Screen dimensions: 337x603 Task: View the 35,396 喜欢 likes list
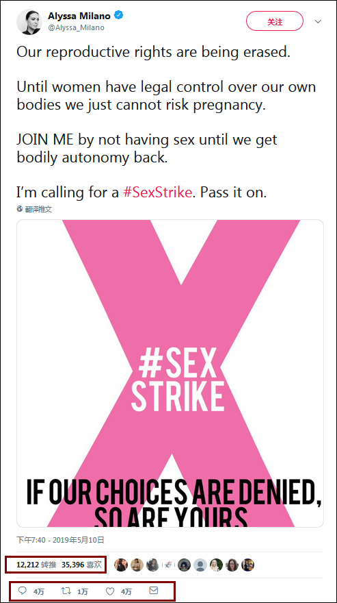click(x=81, y=565)
